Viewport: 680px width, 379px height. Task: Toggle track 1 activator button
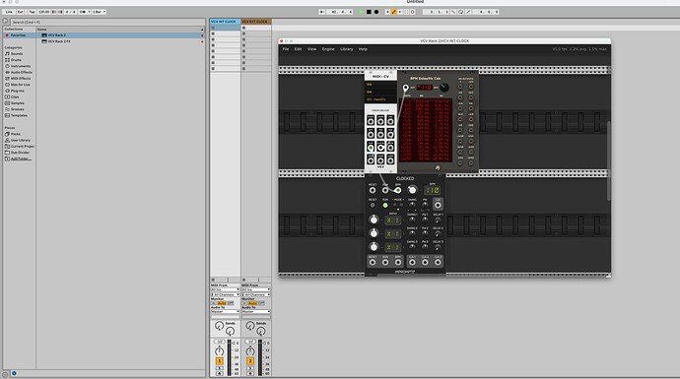[220, 361]
